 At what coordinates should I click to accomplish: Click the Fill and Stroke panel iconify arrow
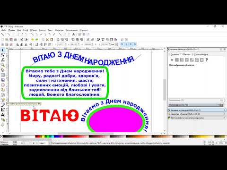point(221,50)
